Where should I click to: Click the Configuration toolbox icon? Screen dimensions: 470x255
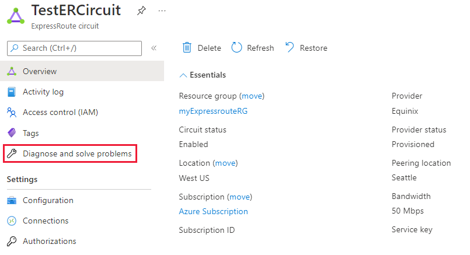tap(12, 201)
